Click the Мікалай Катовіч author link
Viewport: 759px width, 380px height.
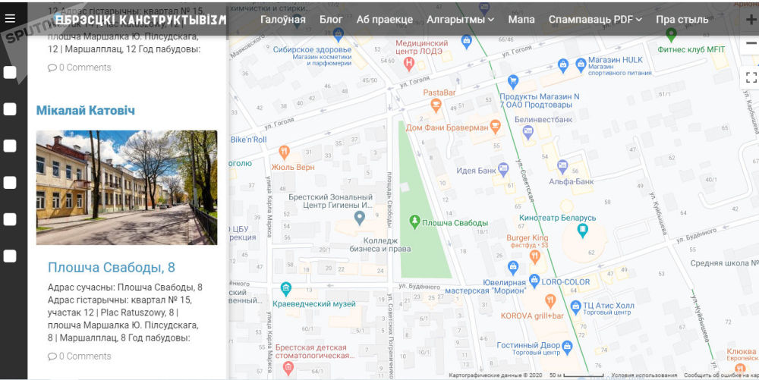point(86,111)
